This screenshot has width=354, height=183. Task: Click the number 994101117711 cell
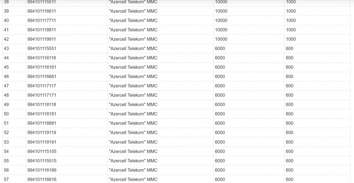coord(42,20)
